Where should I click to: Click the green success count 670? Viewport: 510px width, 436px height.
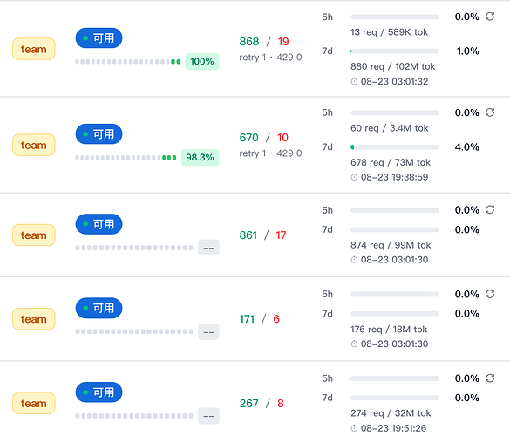click(x=248, y=137)
